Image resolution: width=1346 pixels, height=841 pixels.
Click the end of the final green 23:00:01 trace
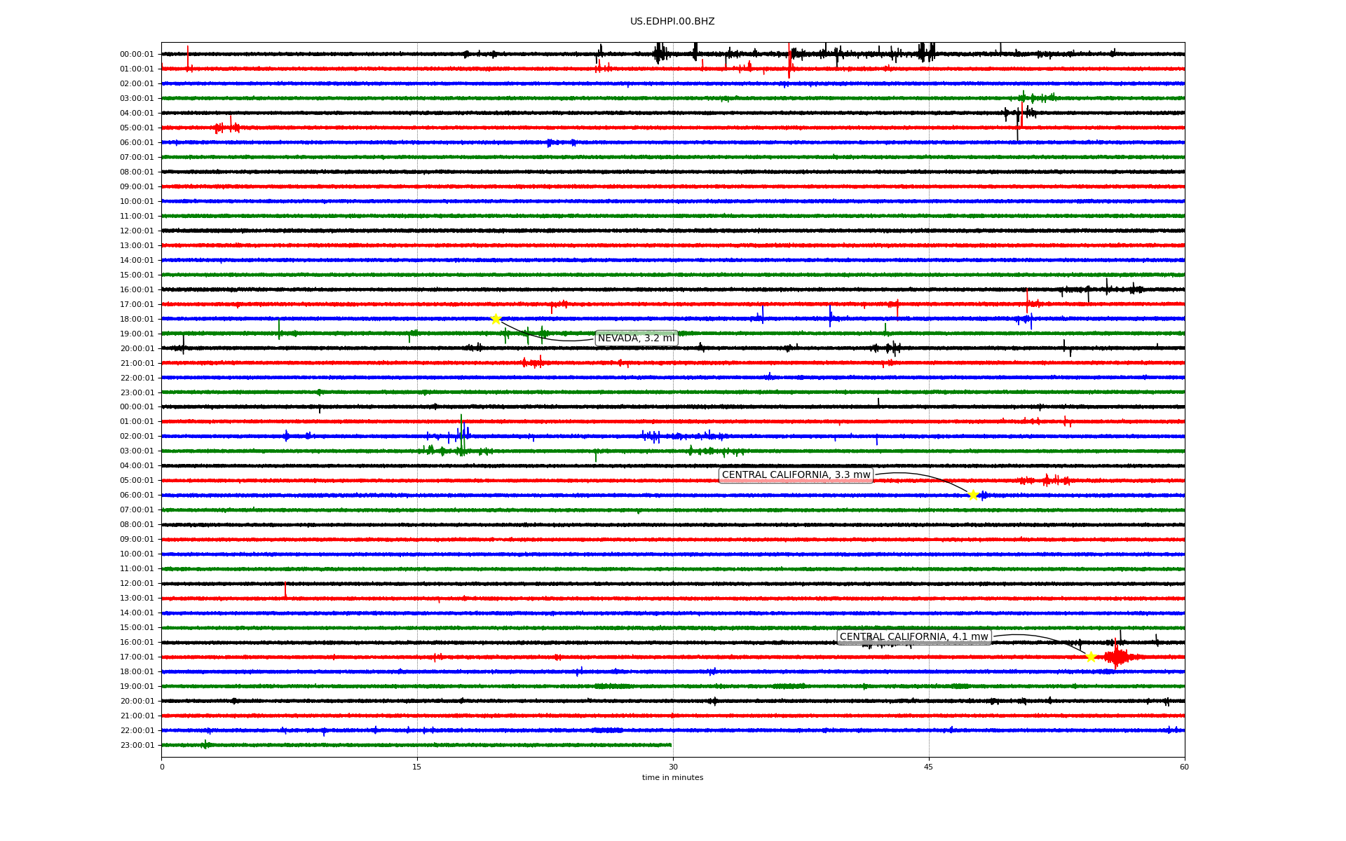pyautogui.click(x=670, y=745)
